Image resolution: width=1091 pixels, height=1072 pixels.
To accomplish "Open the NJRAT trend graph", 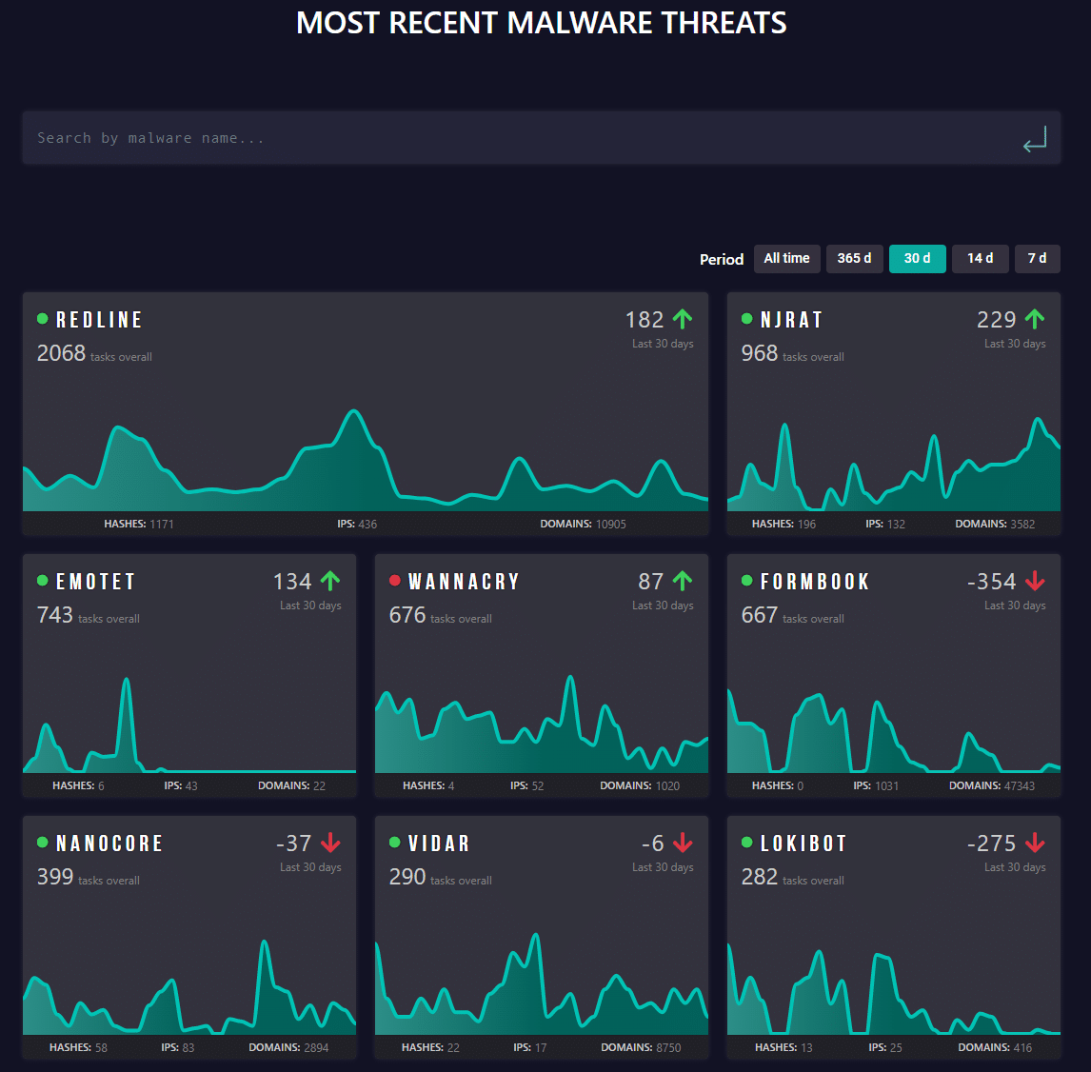I will tap(893, 462).
